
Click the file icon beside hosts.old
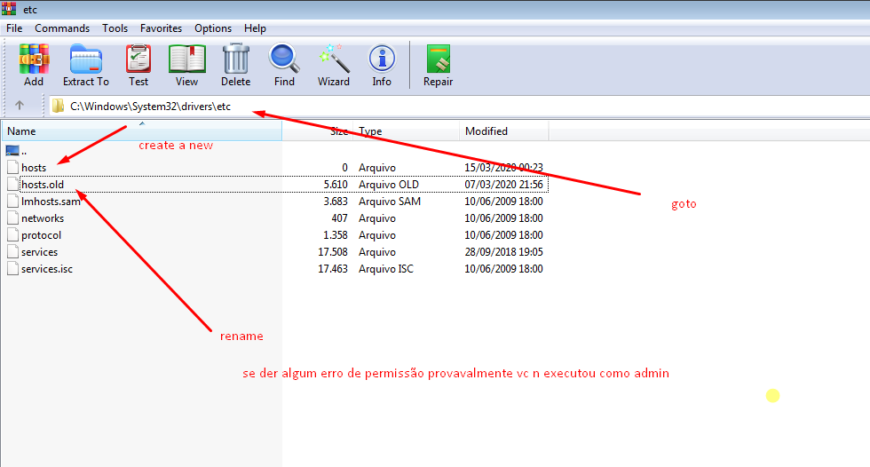pyautogui.click(x=12, y=184)
